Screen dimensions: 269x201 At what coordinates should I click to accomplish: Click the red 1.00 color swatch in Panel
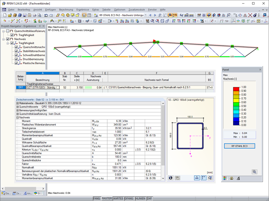pyautogui.click(x=236, y=89)
